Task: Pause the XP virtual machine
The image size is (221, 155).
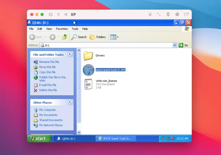Action: click(x=58, y=14)
